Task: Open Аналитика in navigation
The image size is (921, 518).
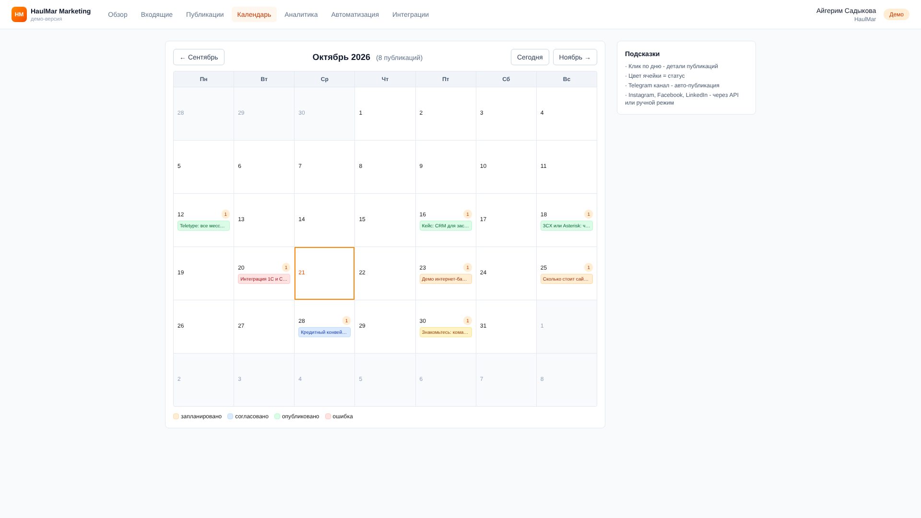Action: pyautogui.click(x=301, y=14)
